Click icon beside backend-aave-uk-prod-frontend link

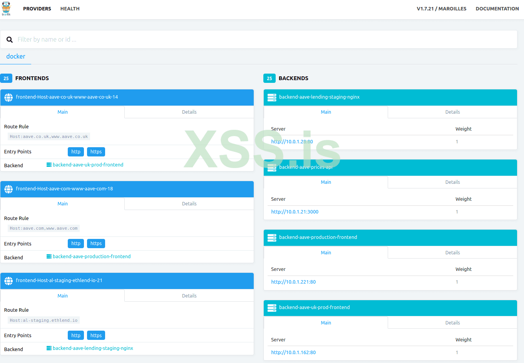click(49, 165)
